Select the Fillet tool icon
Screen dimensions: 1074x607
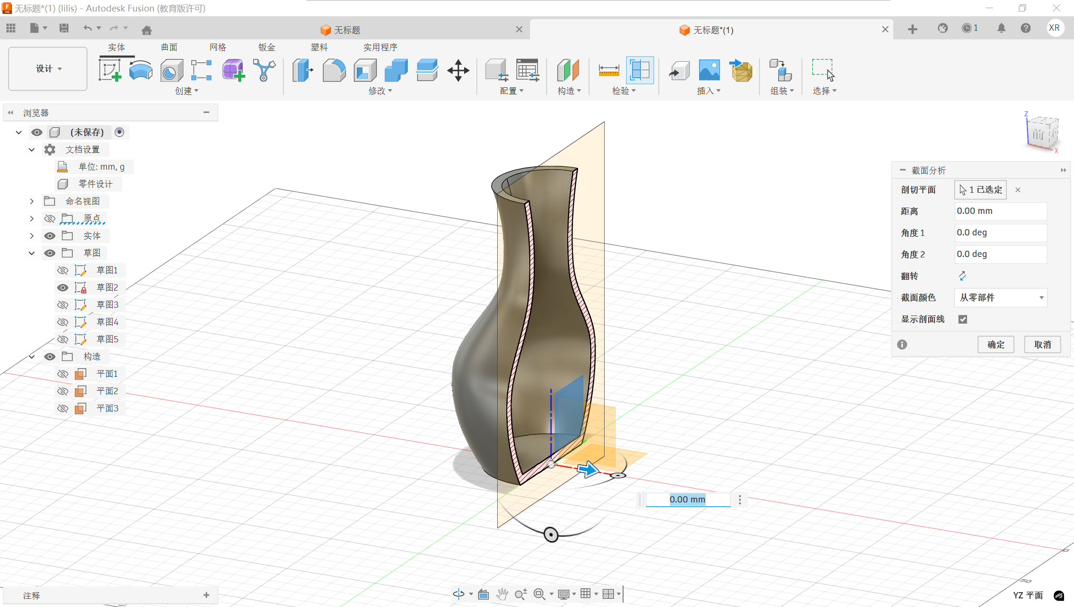334,70
